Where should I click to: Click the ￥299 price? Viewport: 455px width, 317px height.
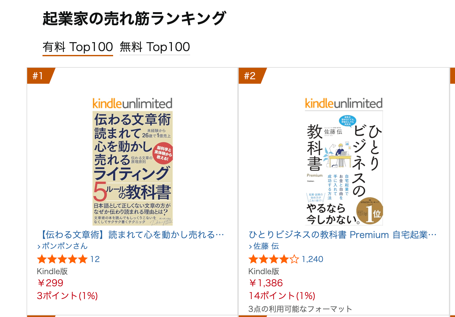click(x=50, y=283)
